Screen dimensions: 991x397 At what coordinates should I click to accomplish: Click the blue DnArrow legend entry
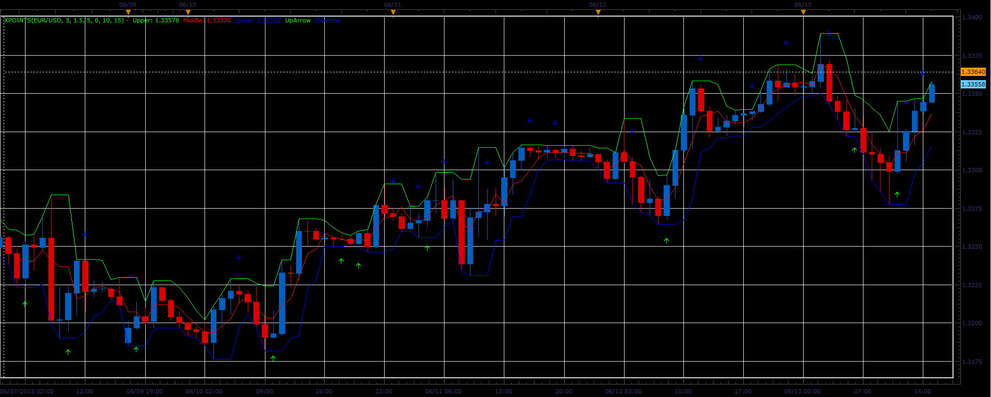click(328, 21)
